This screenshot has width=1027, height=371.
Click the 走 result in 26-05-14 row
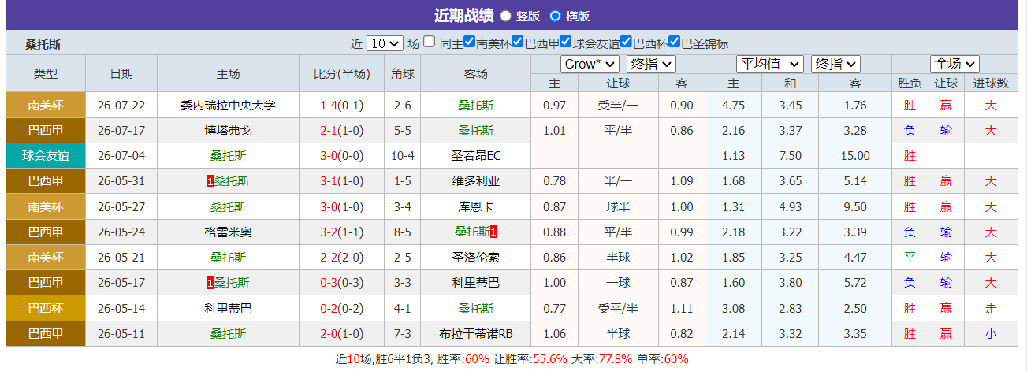(991, 308)
